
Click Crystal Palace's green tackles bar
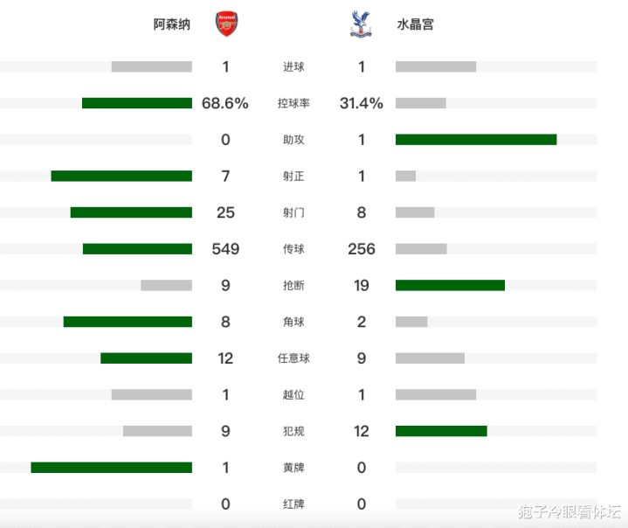pos(450,286)
